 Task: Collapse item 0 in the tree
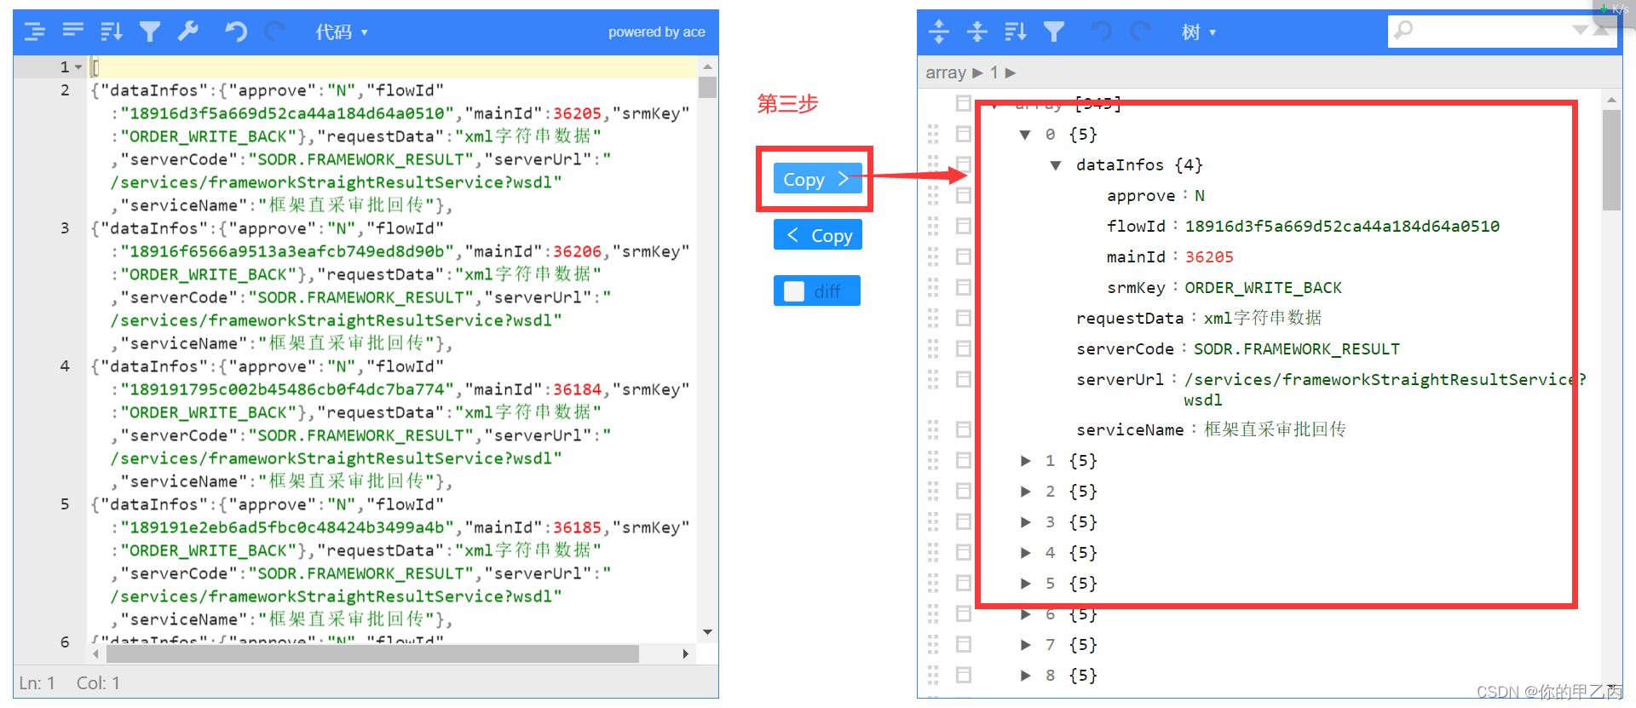[1025, 135]
